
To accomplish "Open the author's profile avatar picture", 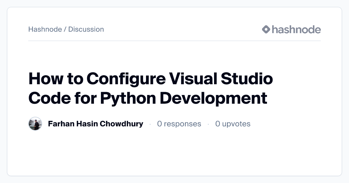I will pyautogui.click(x=35, y=124).
